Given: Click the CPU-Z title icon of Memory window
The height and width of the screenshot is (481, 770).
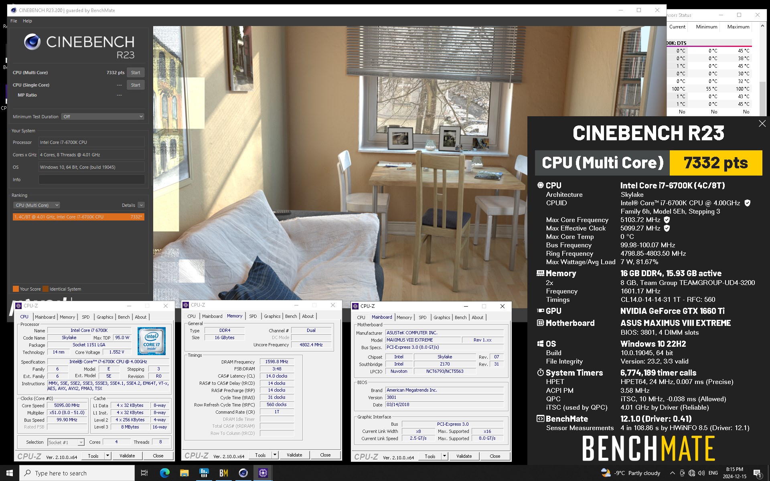Looking at the screenshot, I should (186, 305).
